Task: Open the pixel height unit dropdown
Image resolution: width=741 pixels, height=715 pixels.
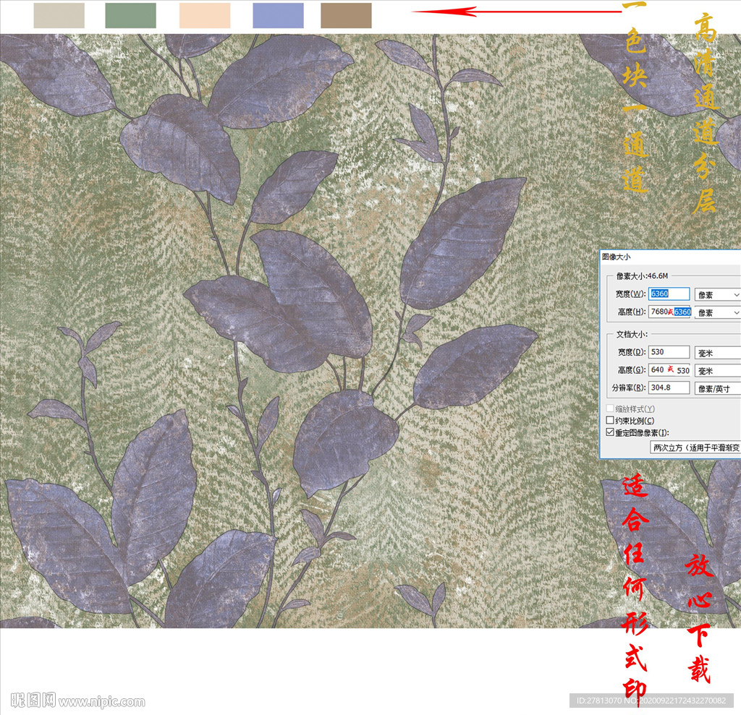Action: point(717,312)
